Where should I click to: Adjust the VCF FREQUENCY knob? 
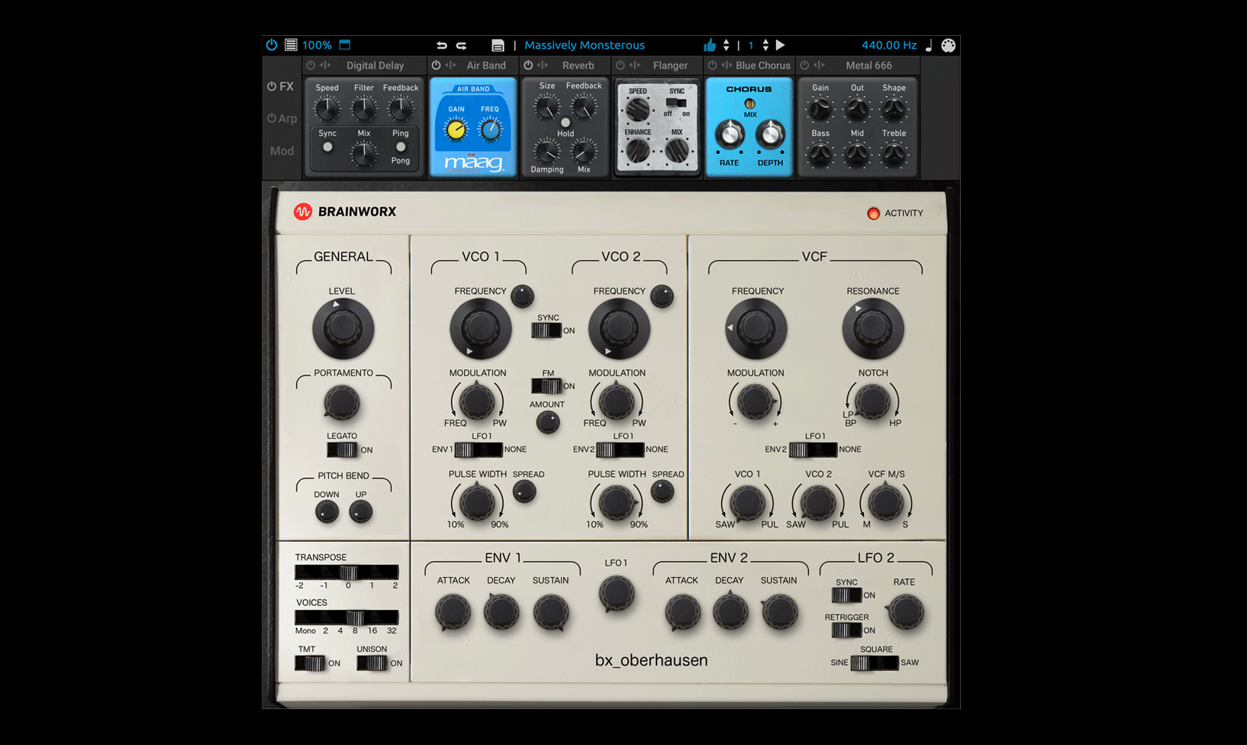[756, 328]
